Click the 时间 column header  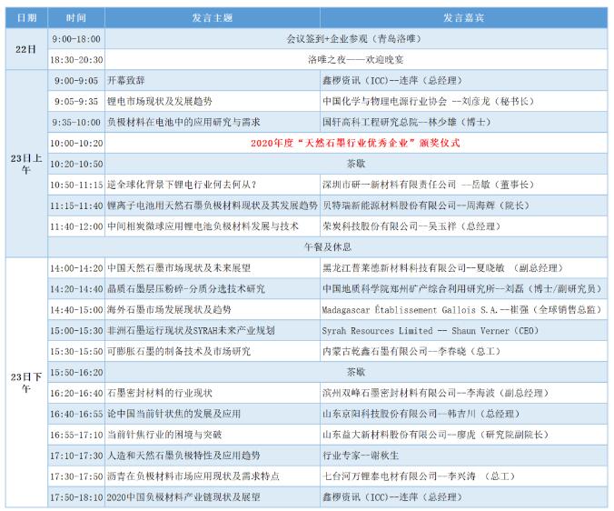(76, 17)
